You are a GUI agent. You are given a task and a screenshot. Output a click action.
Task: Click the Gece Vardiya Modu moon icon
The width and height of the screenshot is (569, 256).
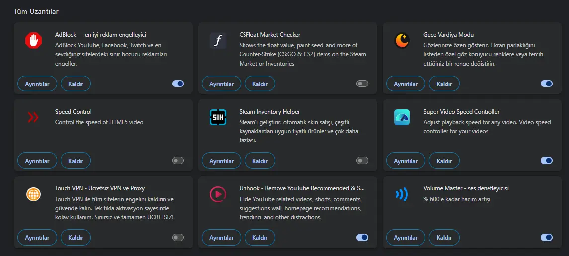(402, 40)
